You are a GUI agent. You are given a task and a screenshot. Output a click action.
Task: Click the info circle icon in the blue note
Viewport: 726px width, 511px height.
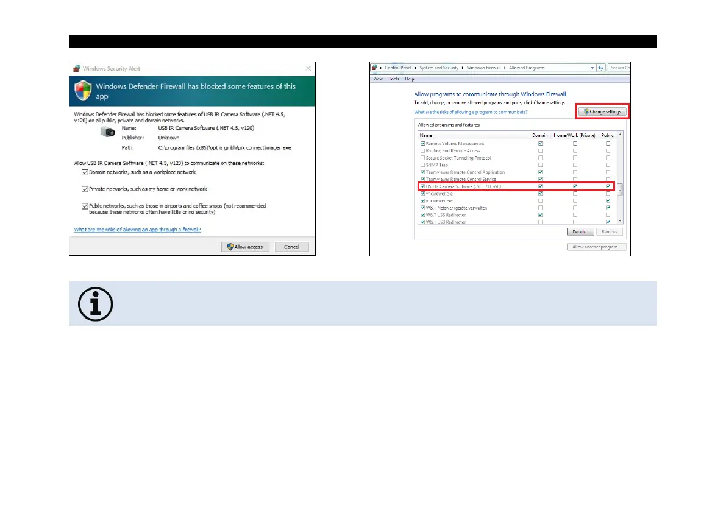(x=95, y=305)
